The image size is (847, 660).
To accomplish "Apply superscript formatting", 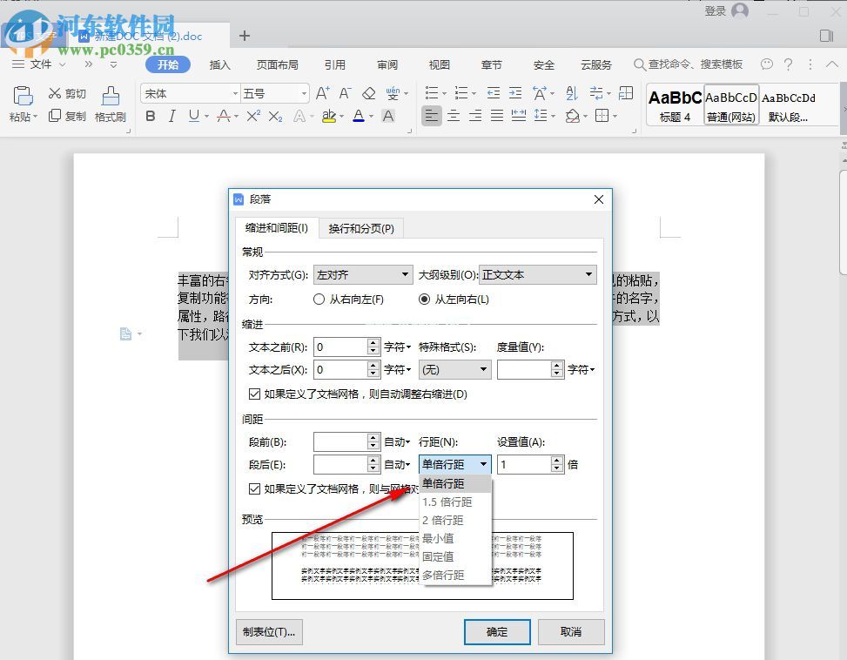I will tap(252, 116).
